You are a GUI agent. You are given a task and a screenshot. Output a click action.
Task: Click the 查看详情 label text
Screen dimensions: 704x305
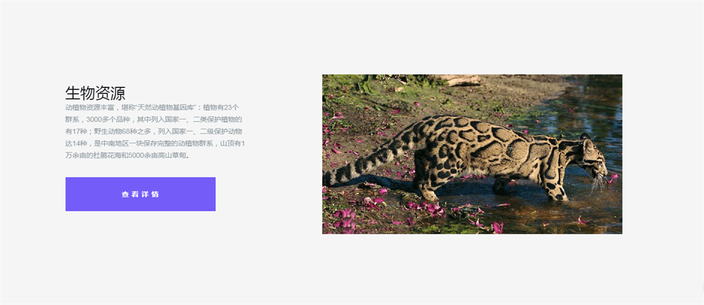tap(141, 195)
